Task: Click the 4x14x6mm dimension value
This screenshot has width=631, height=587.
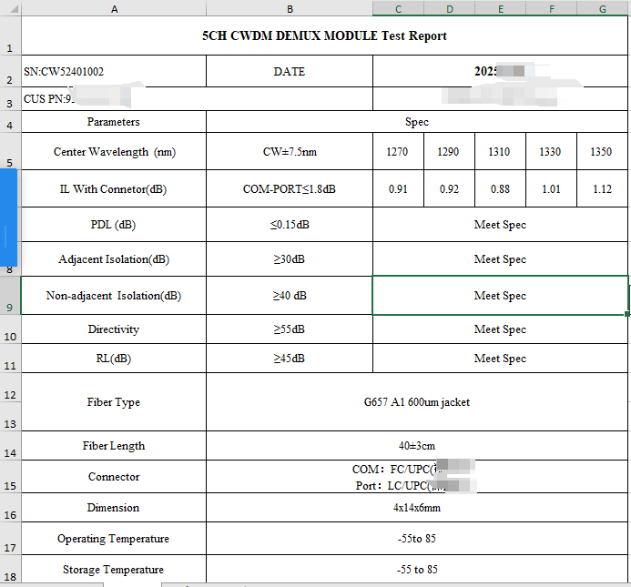Action: click(x=416, y=508)
